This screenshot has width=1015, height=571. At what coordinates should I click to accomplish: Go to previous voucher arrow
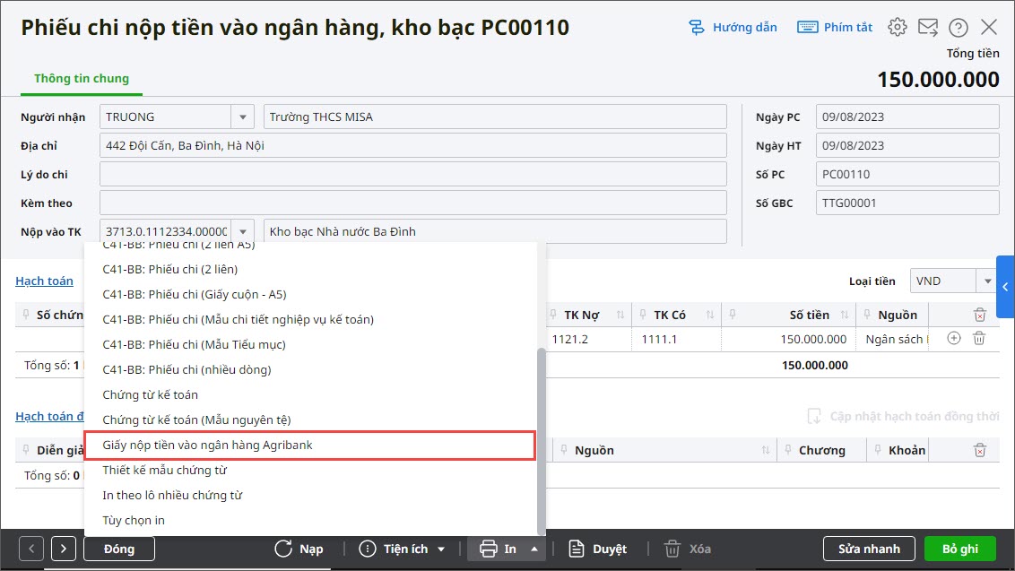click(x=31, y=549)
